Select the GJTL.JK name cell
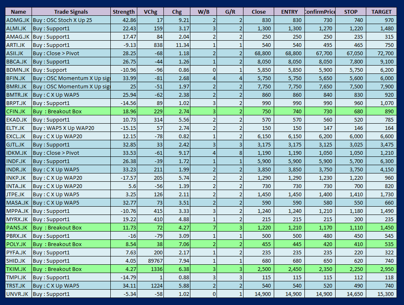Image resolution: width=404 pixels, height=305 pixels. 19,144
